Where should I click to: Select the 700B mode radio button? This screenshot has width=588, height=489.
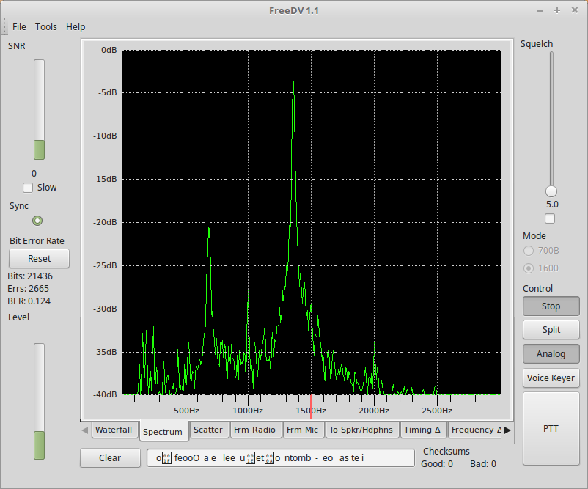click(x=529, y=251)
